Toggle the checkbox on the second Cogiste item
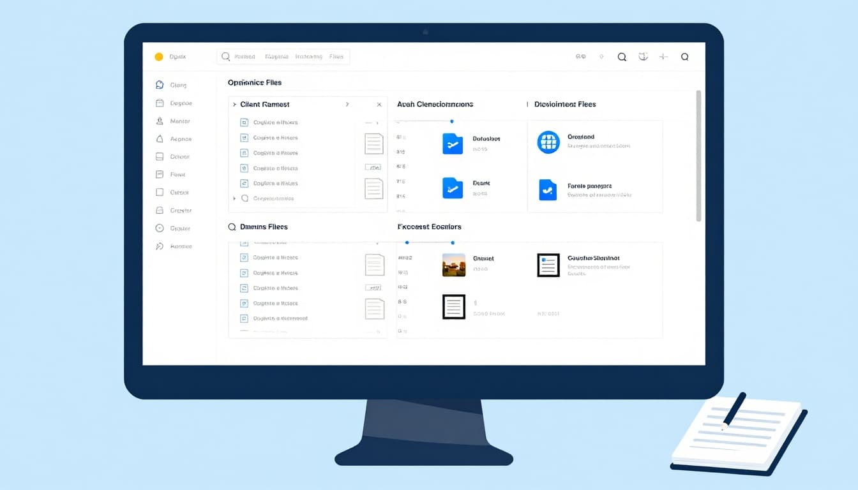 (x=245, y=138)
